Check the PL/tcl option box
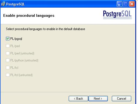Viewport: 138px width, 104px height. 8,67
